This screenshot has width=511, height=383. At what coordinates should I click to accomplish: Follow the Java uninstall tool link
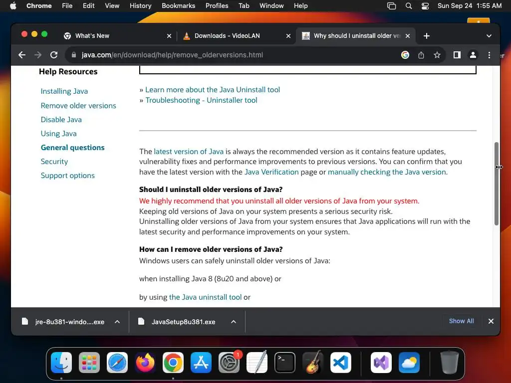tap(205, 297)
